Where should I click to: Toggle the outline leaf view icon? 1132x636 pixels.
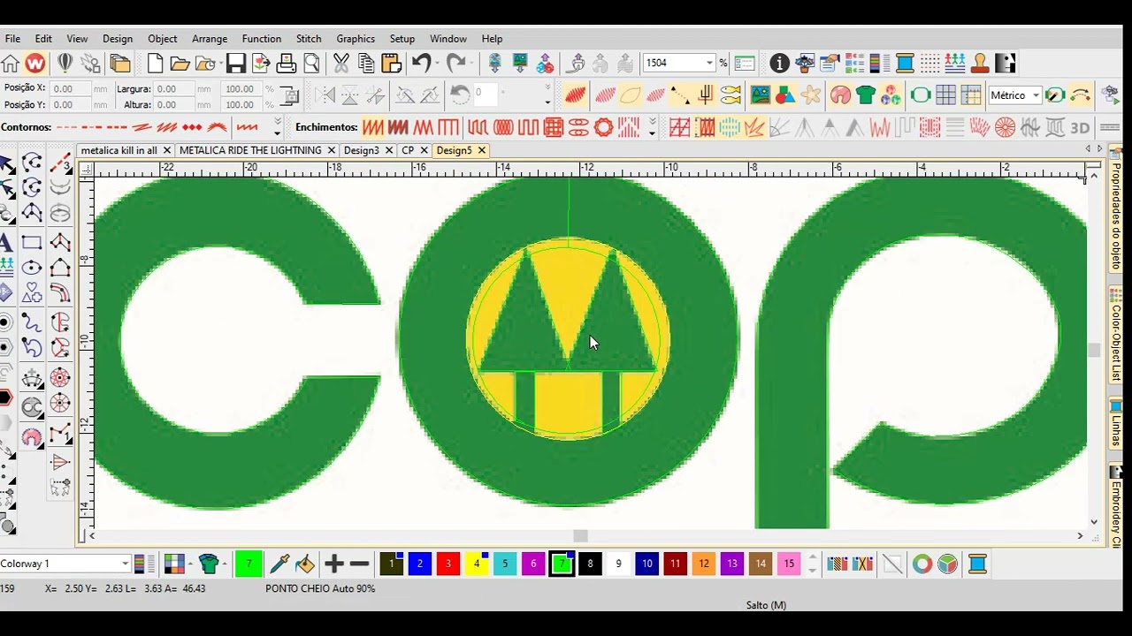click(631, 95)
